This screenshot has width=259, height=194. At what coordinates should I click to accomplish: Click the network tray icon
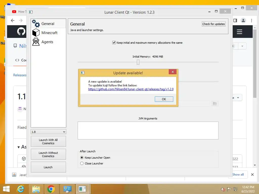coord(235,189)
